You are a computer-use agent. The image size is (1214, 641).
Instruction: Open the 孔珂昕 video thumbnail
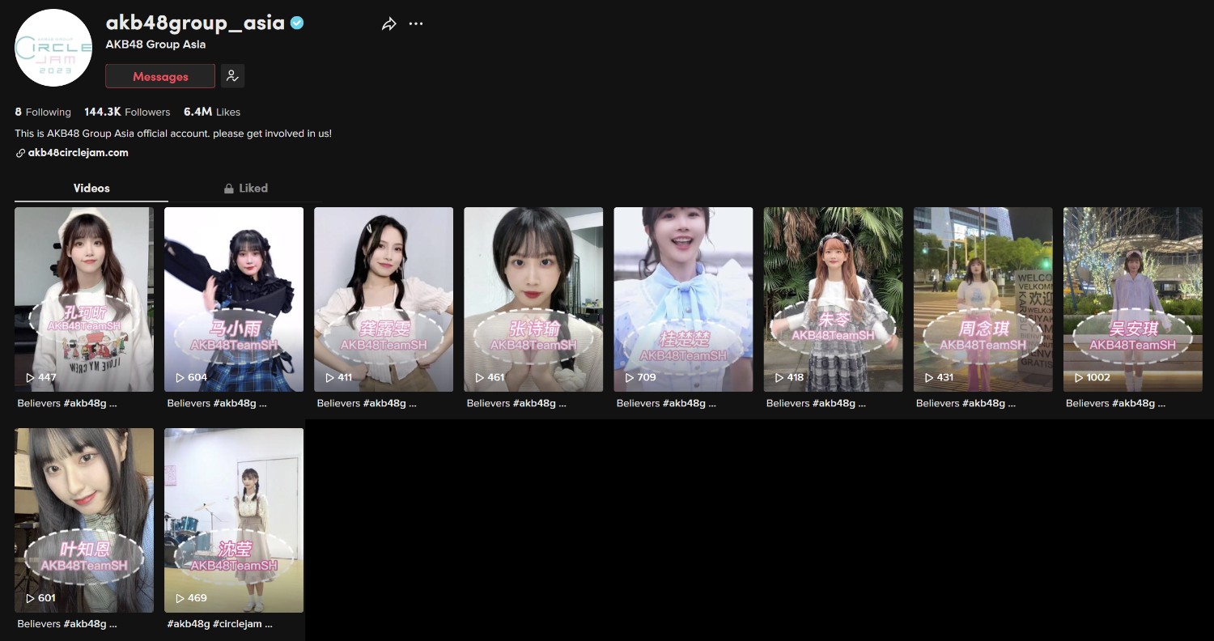(x=84, y=299)
